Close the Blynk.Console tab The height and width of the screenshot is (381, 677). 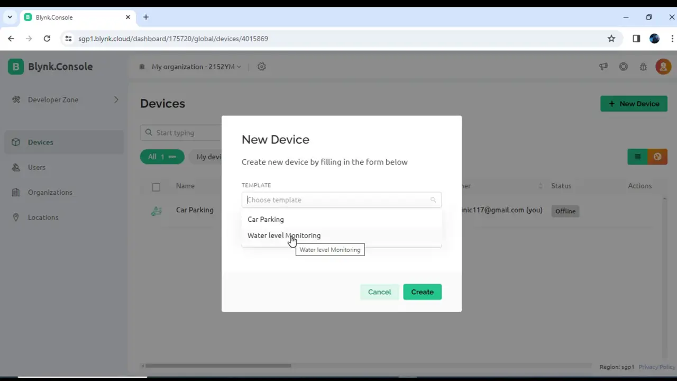pyautogui.click(x=128, y=17)
